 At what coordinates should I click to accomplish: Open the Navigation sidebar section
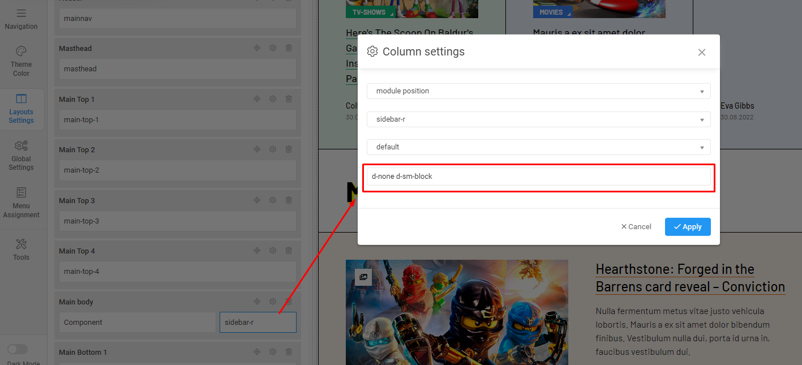21,19
